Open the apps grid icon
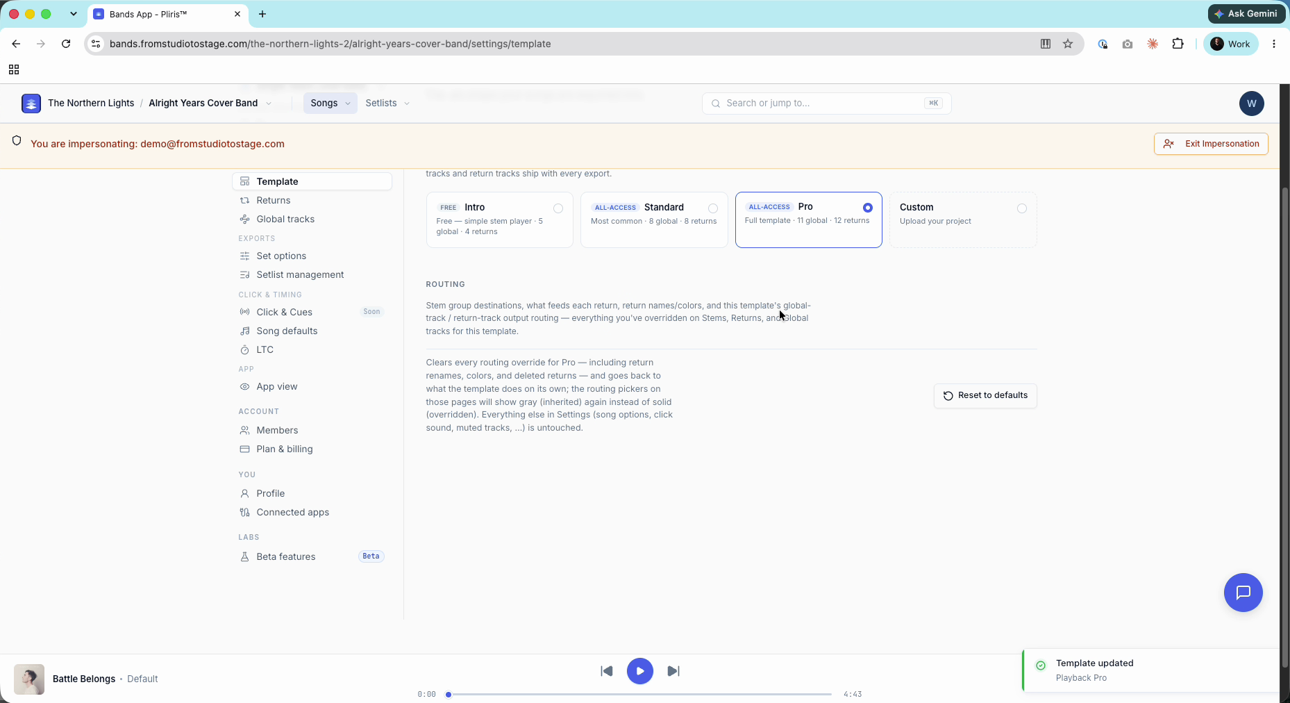The height and width of the screenshot is (703, 1290). [x=14, y=69]
